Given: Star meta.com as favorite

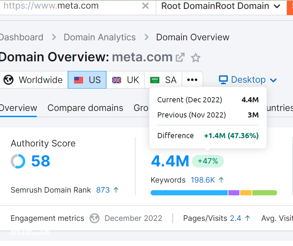Looking at the screenshot, I should [196, 58].
